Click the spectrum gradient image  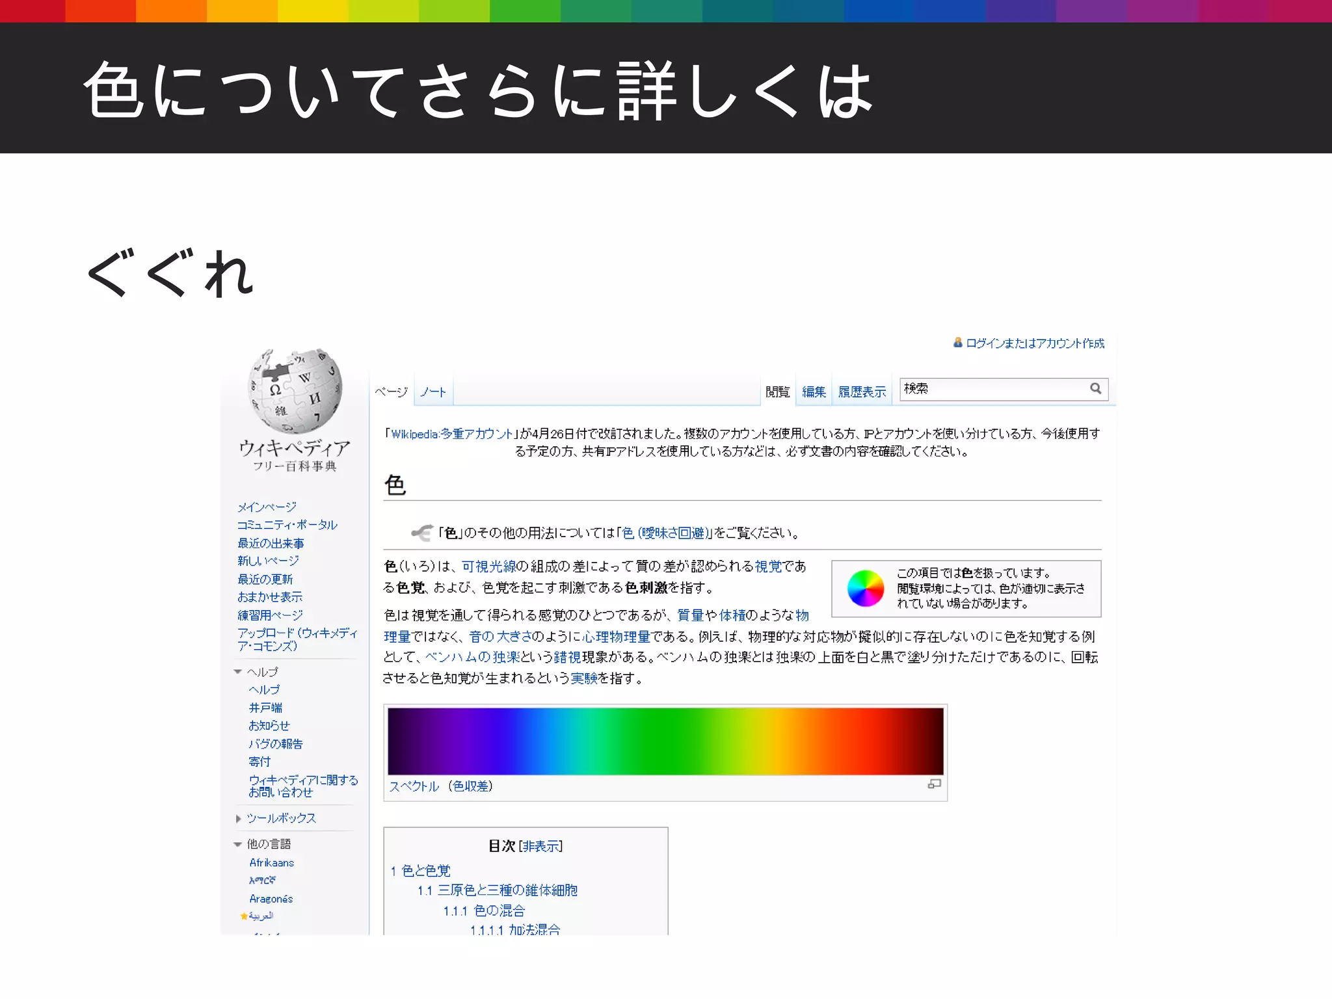(665, 741)
